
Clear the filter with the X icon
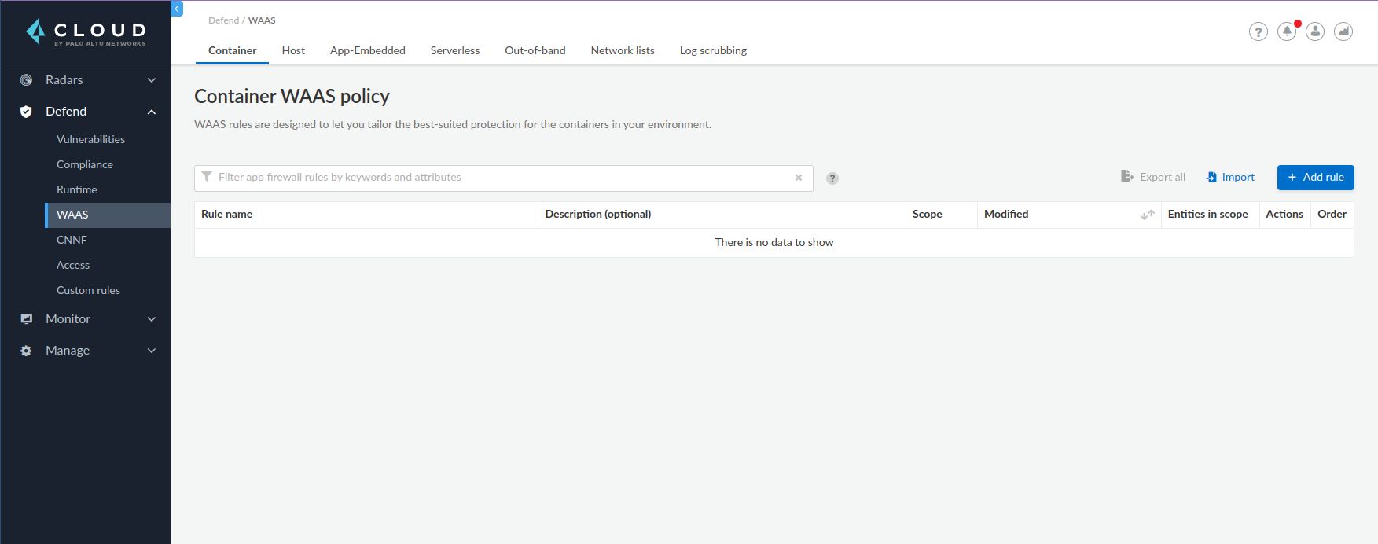click(799, 178)
